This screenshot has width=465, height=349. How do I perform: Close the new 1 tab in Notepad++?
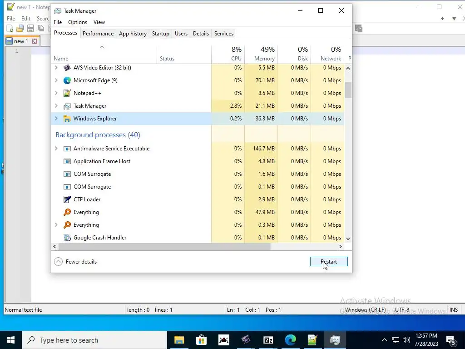pos(35,41)
